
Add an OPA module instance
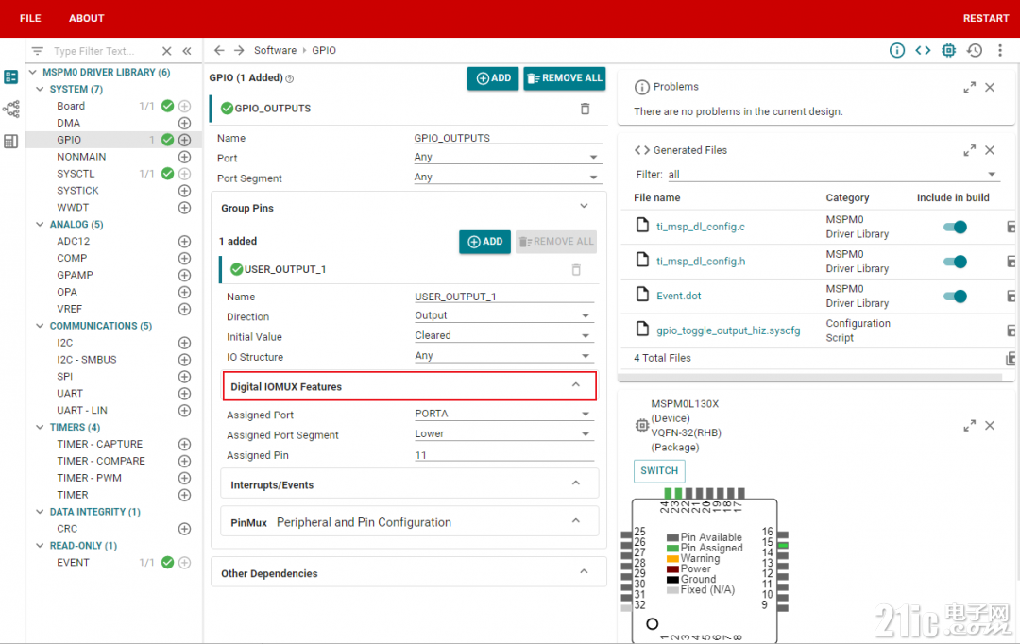coord(185,292)
